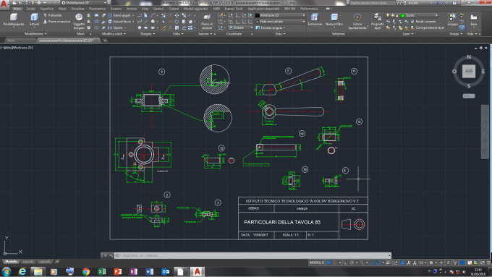Open the Mesh ribbon tab
The image size is (492, 277).
point(62,9)
